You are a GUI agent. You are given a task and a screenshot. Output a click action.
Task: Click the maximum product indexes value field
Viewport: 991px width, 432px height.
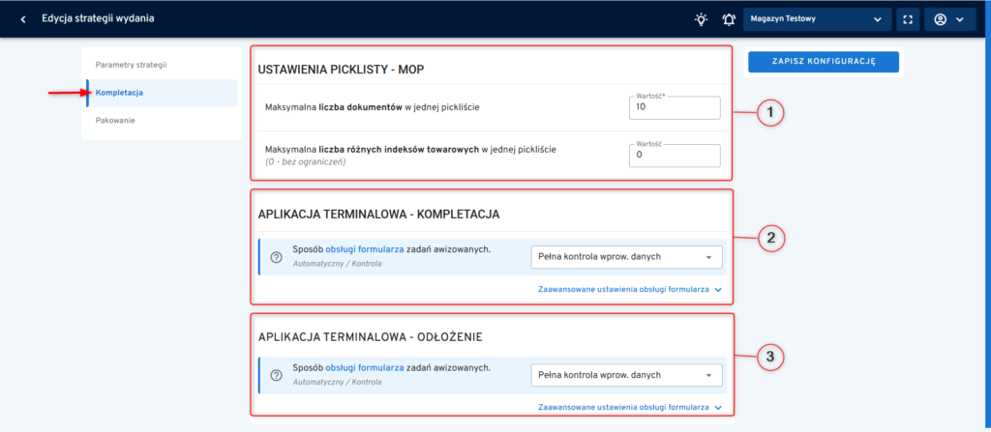[674, 157]
